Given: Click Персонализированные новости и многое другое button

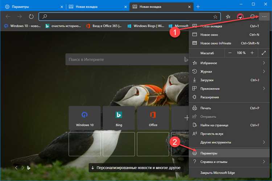Looking at the screenshot, I should pyautogui.click(x=136, y=168).
